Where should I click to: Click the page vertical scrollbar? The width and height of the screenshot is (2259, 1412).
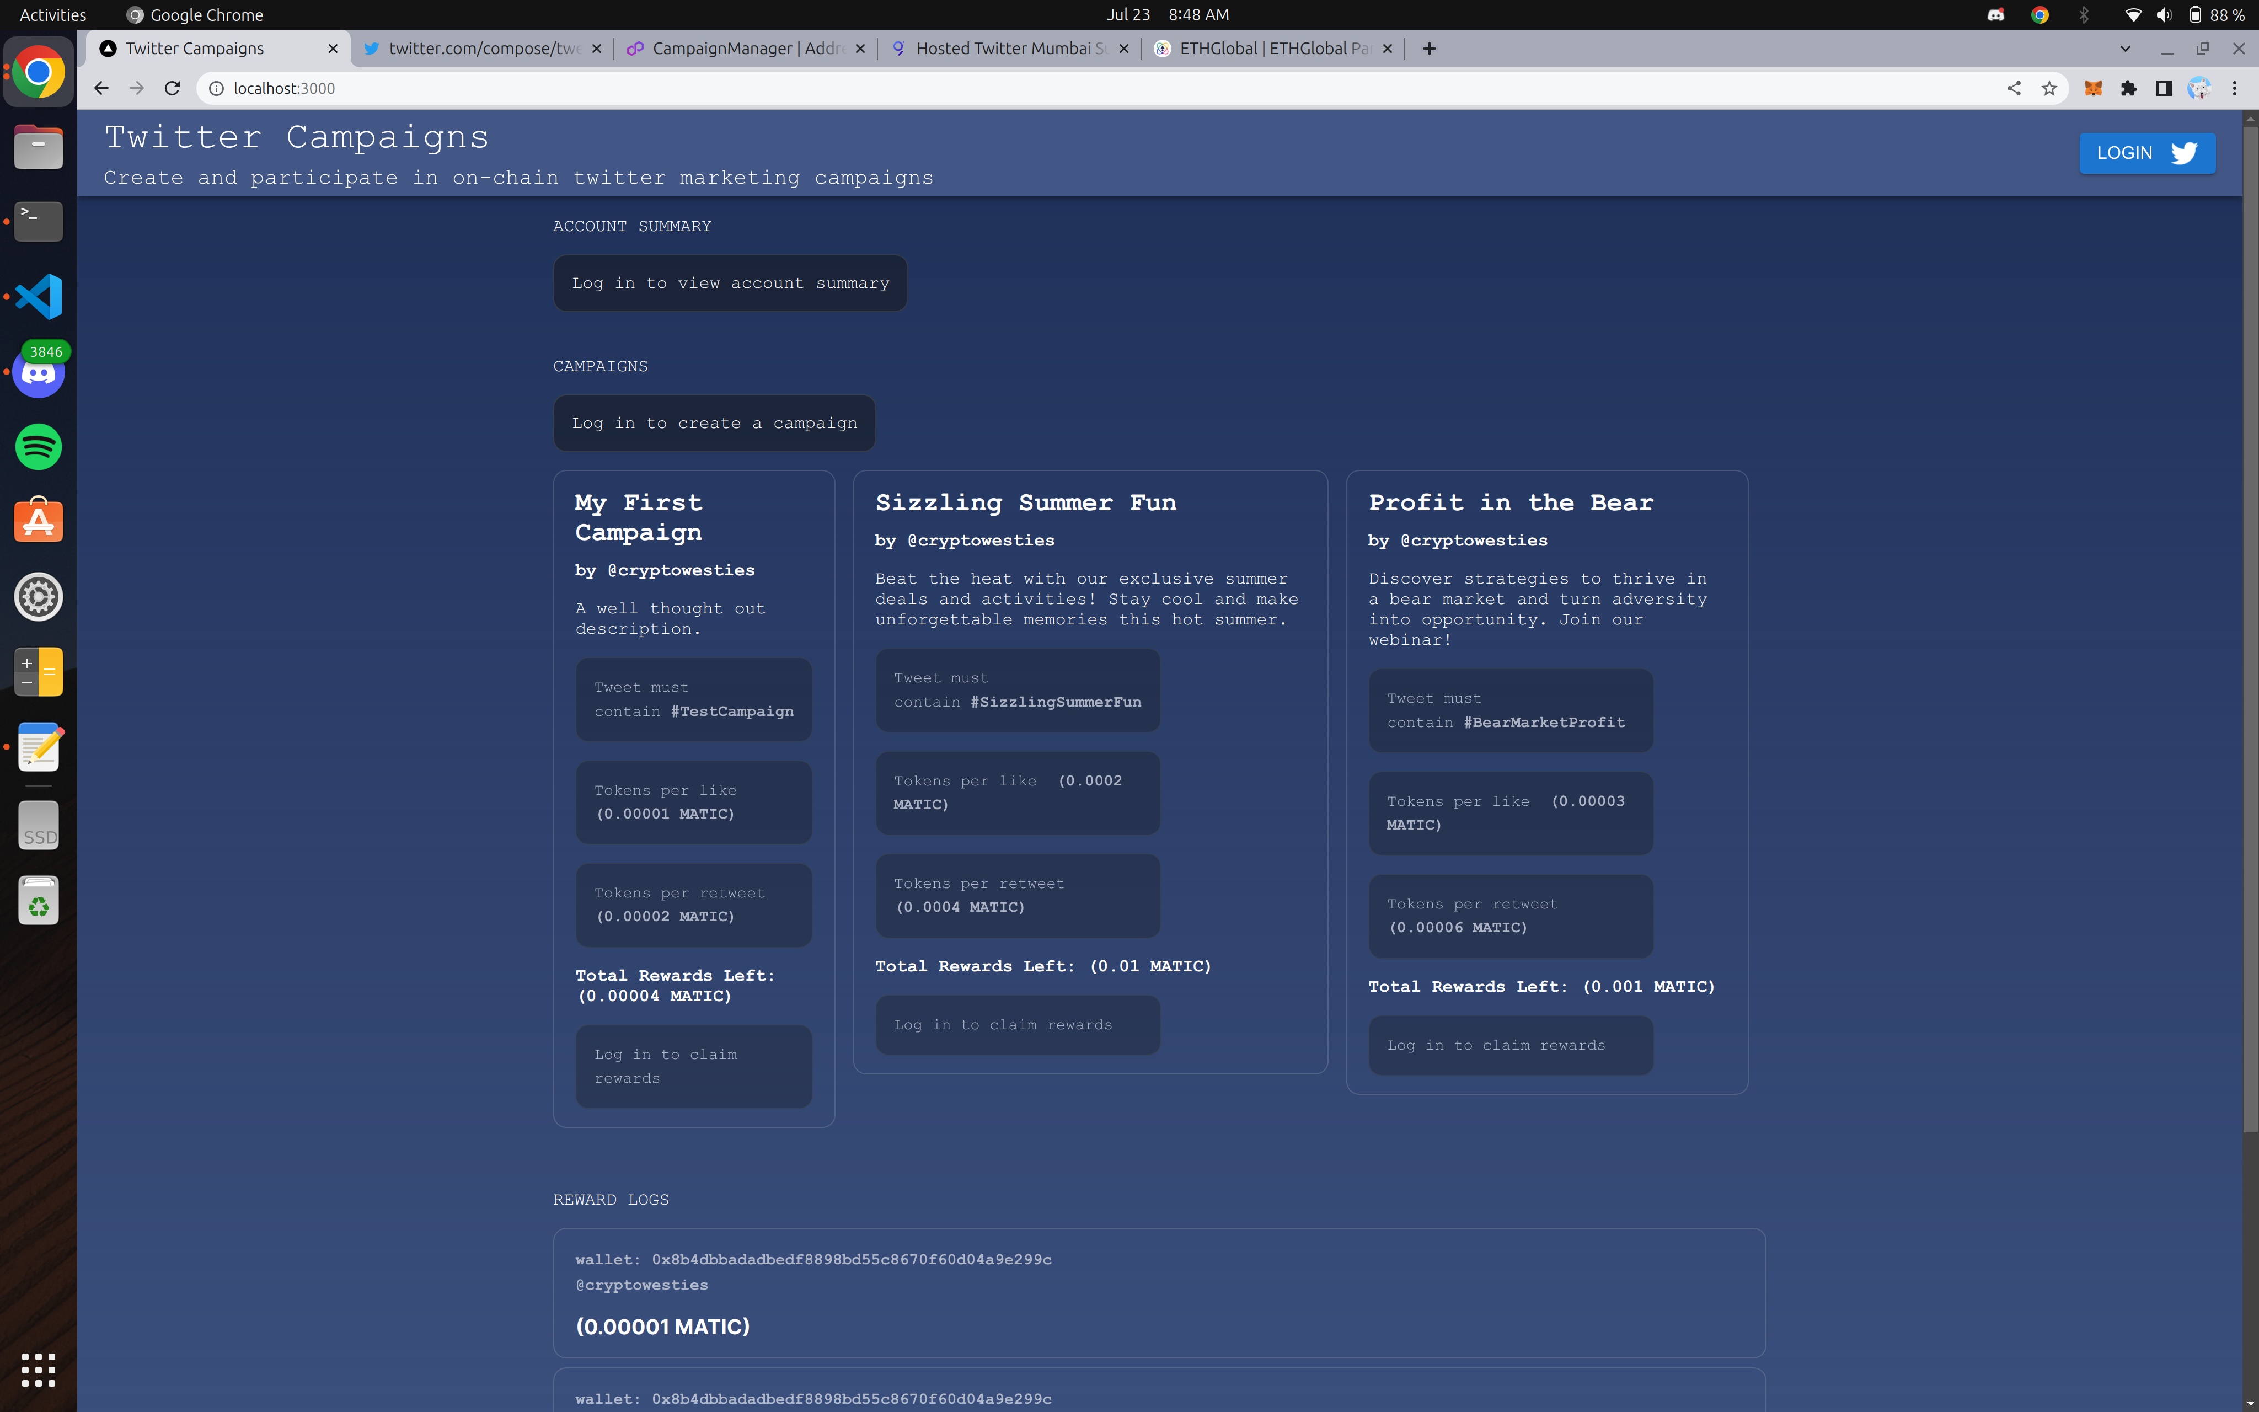pyautogui.click(x=2250, y=625)
